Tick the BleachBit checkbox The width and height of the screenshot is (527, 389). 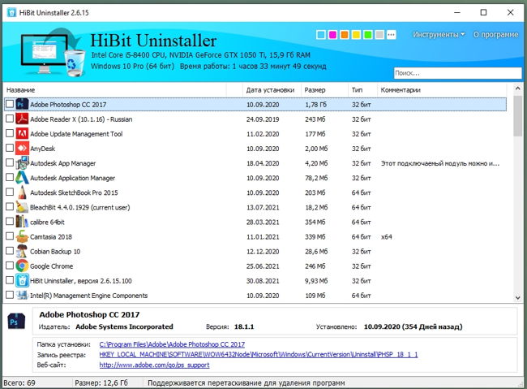10,207
